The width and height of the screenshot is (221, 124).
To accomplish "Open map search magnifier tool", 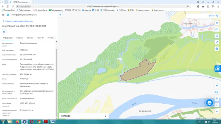I will click(217, 99).
